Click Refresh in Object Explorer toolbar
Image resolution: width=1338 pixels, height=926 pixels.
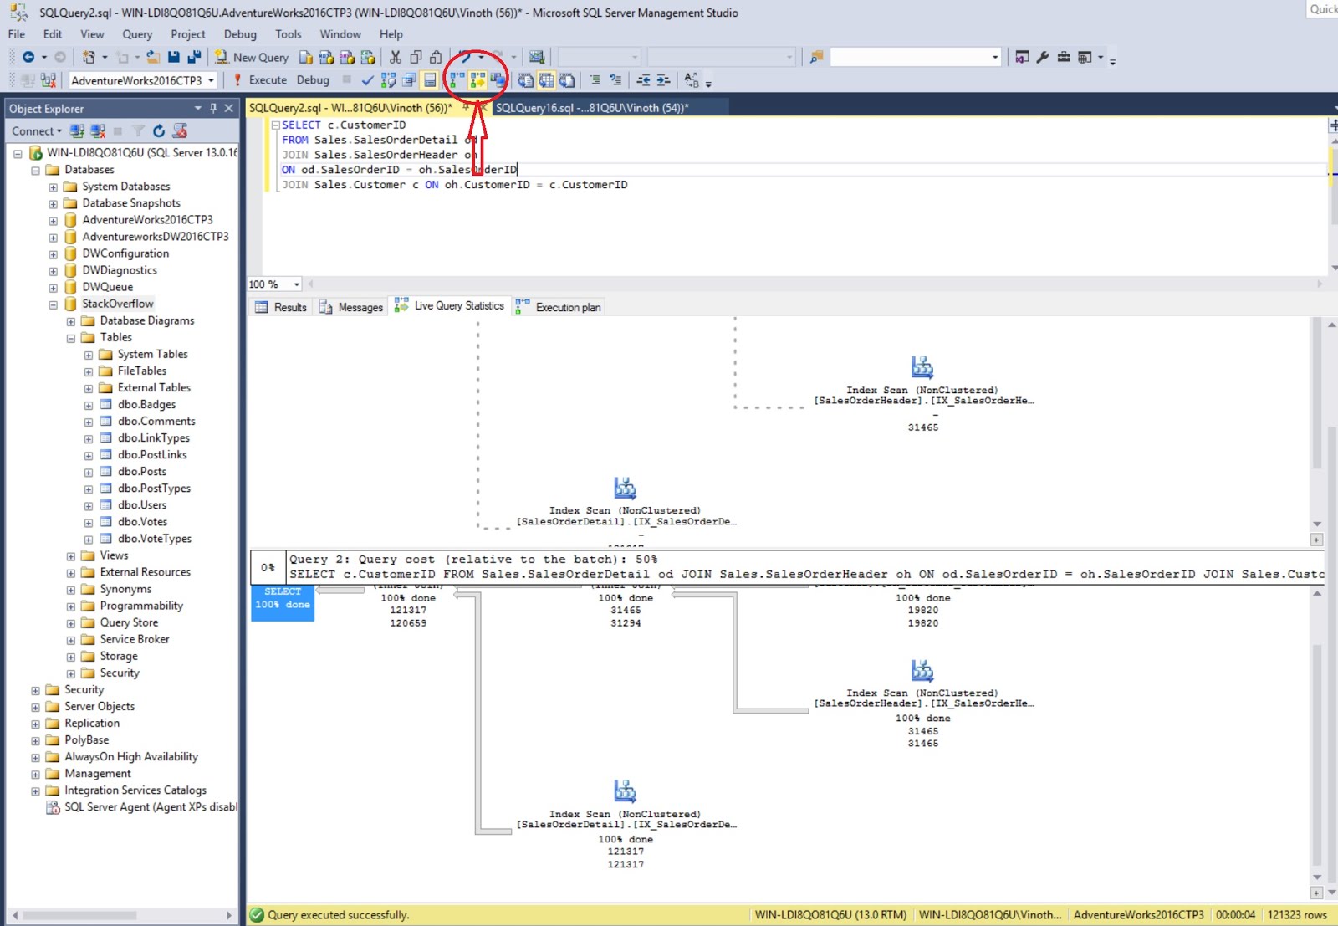[159, 130]
